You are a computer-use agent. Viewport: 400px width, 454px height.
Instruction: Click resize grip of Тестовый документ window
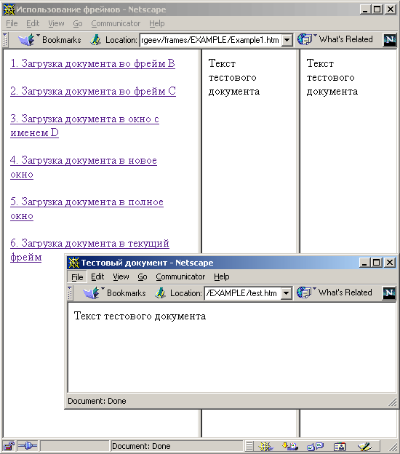pyautogui.click(x=392, y=402)
